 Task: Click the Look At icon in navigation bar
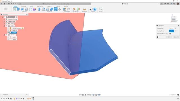click(x=83, y=95)
